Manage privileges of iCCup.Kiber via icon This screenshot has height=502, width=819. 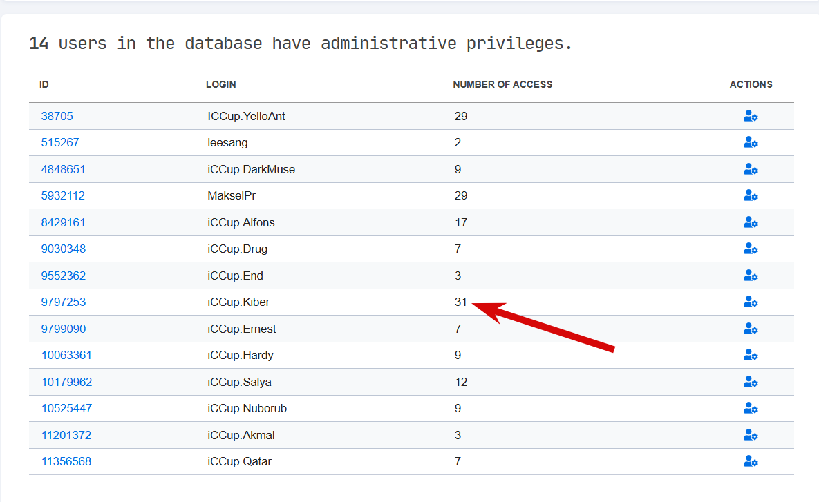coord(751,302)
